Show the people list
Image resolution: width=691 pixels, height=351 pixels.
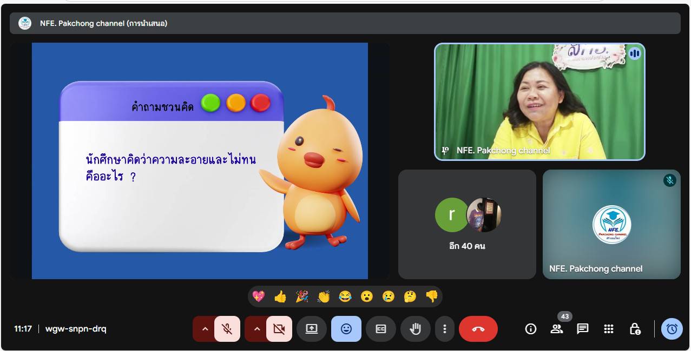tap(557, 329)
